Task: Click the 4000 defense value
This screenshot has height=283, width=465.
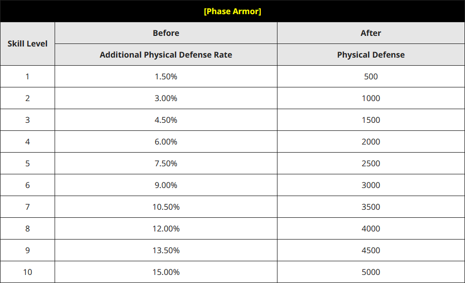Action: pos(370,229)
